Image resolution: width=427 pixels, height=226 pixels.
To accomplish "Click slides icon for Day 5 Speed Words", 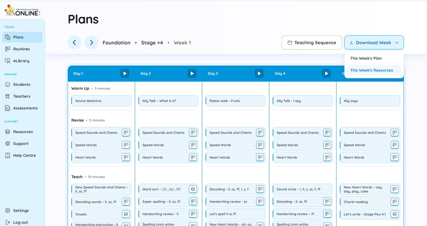I will 394,145.
